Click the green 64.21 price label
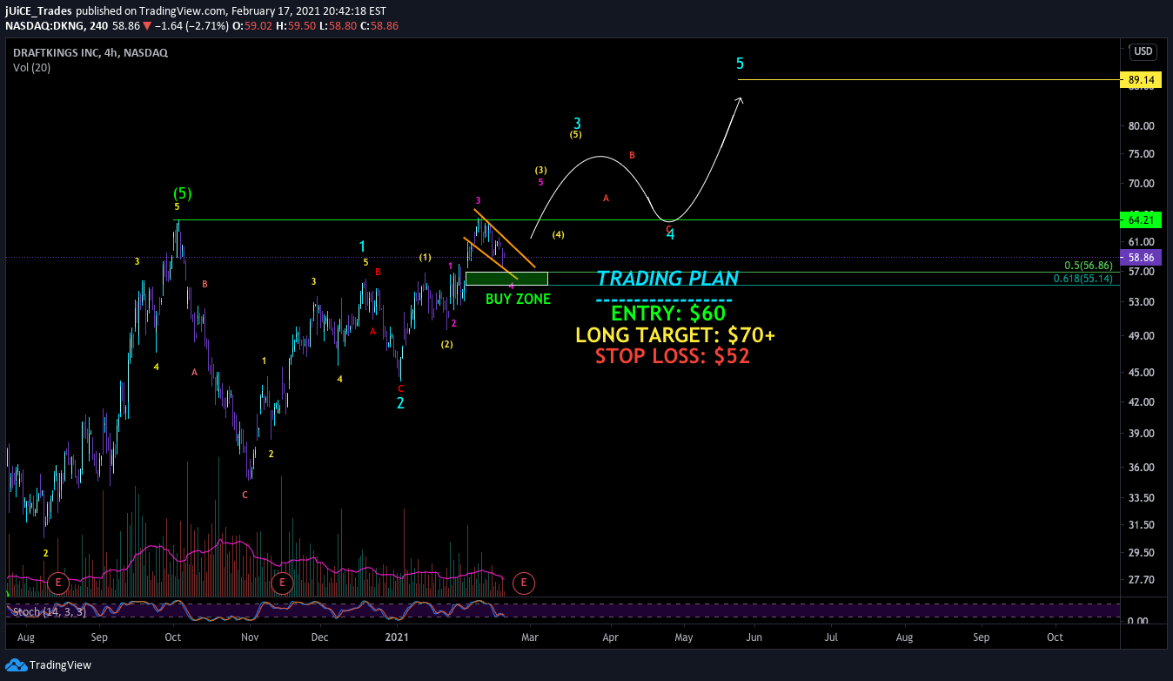 pos(1142,219)
